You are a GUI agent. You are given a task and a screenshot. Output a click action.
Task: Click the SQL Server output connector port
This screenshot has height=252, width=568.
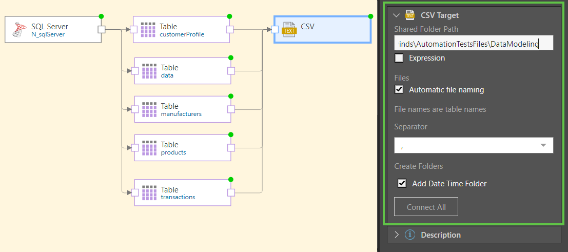click(x=102, y=29)
